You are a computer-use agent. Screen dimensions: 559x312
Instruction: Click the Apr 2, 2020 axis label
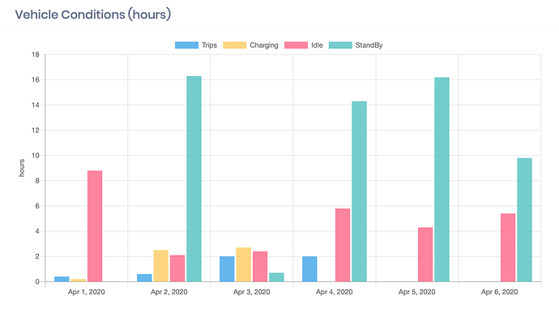[x=169, y=292]
